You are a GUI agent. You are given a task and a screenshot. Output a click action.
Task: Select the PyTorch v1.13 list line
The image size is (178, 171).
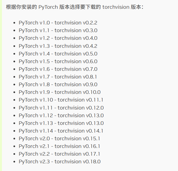61,123
